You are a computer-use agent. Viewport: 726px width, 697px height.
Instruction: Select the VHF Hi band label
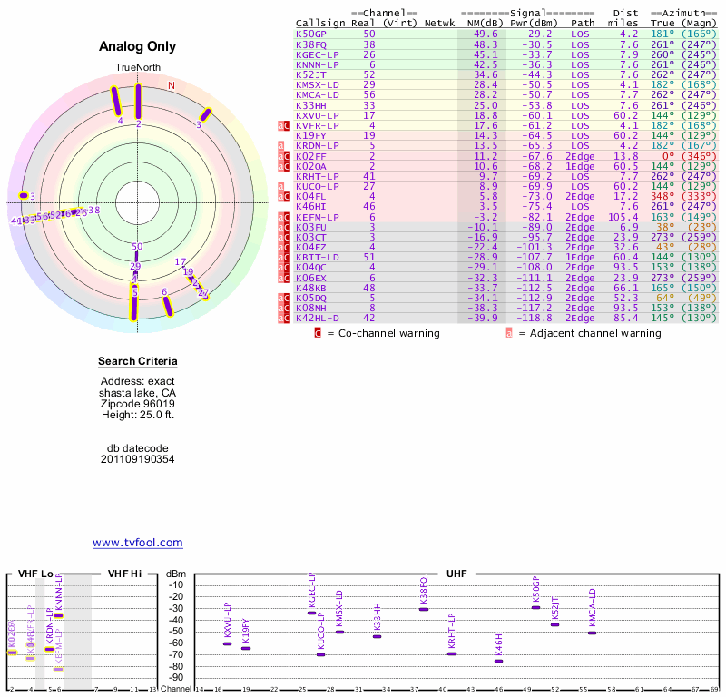click(x=124, y=574)
